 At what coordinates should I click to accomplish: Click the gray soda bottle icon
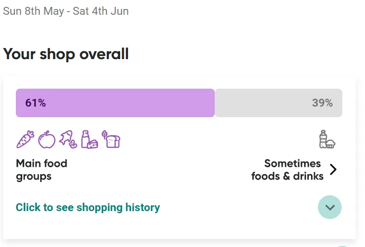coord(323,139)
